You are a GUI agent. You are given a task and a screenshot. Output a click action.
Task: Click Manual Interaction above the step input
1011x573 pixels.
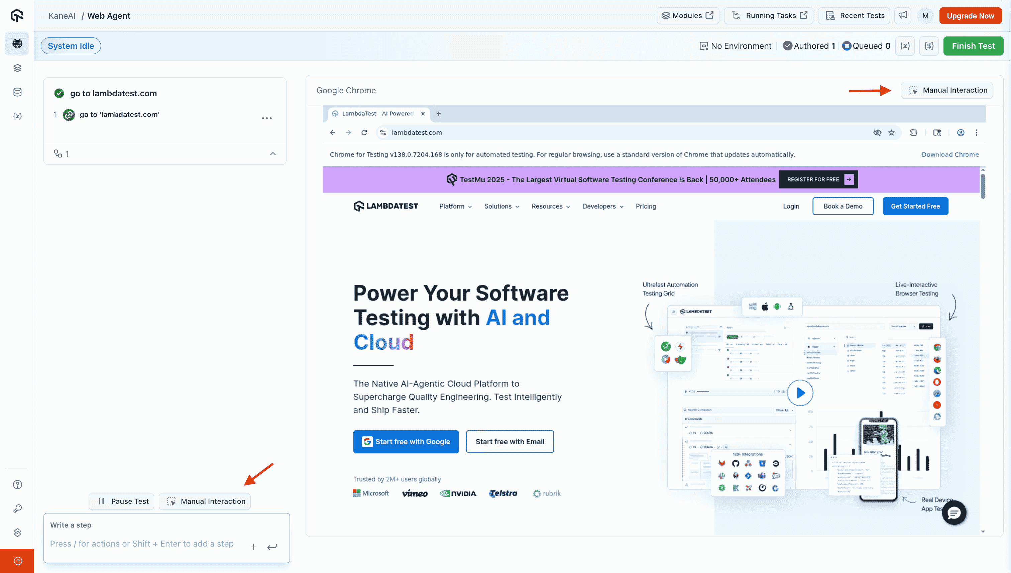point(205,501)
